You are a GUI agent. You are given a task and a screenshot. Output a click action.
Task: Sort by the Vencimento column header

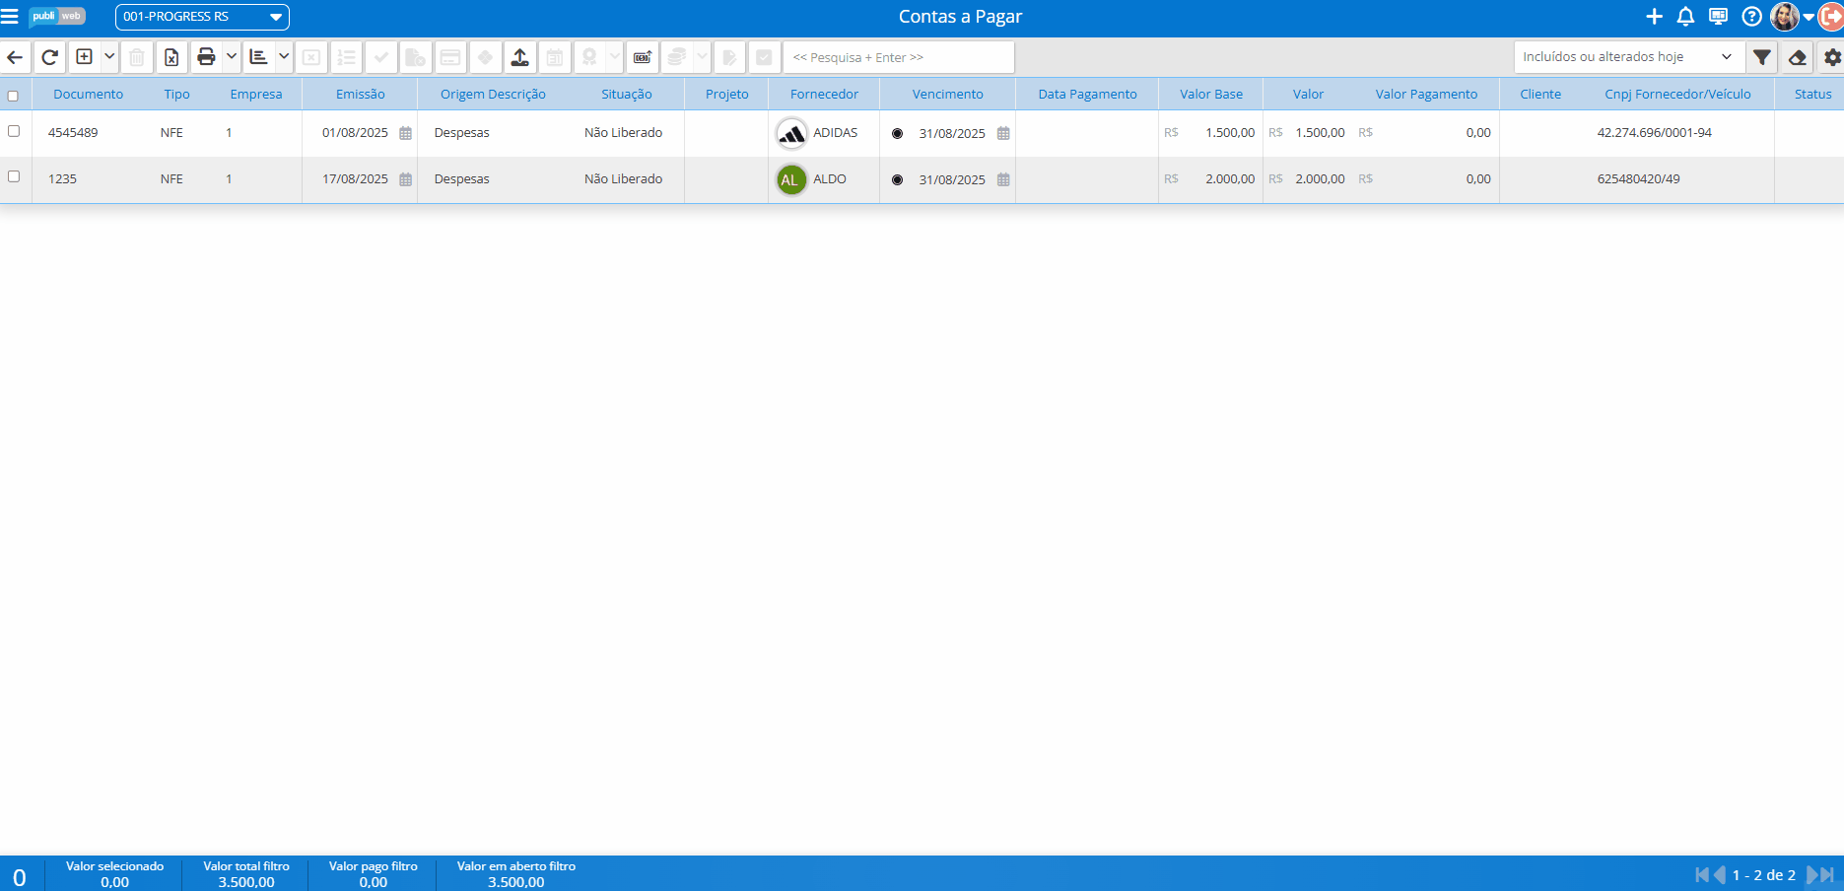[x=947, y=95]
